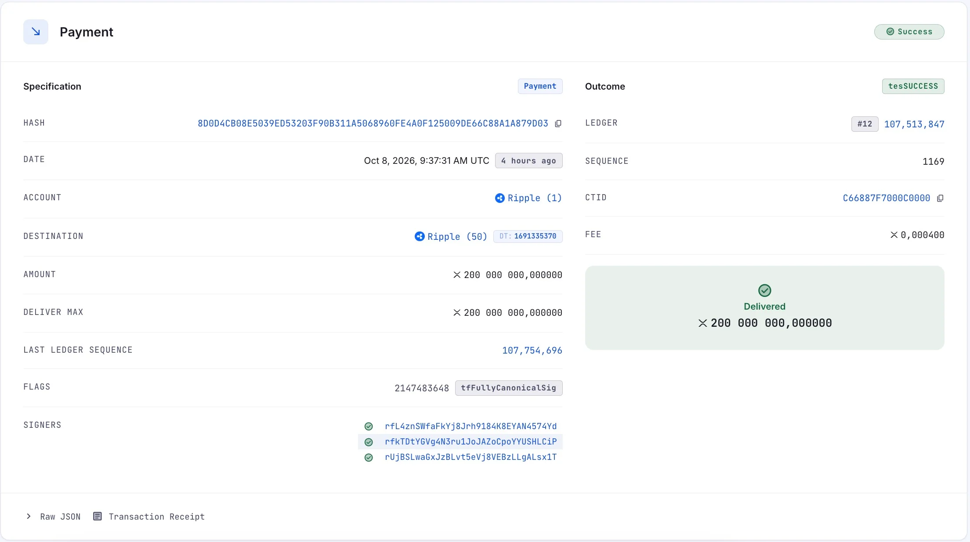Click the green check icon in Delivered box

(764, 290)
